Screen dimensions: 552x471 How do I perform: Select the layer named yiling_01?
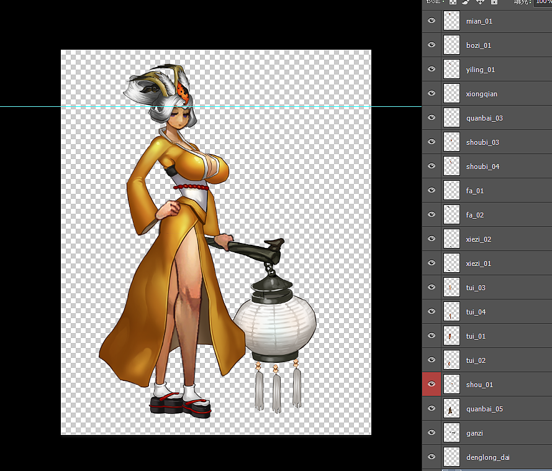click(481, 70)
